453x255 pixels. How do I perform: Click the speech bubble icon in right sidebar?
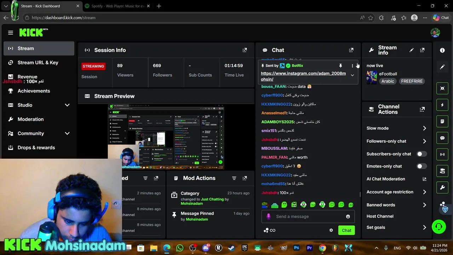click(442, 138)
